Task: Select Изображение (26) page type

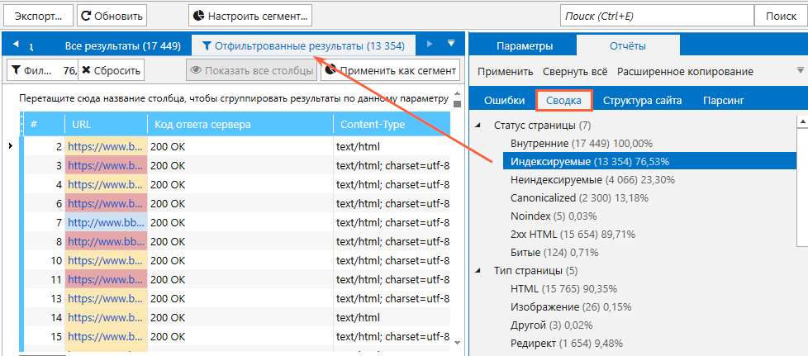Action: pos(571,307)
